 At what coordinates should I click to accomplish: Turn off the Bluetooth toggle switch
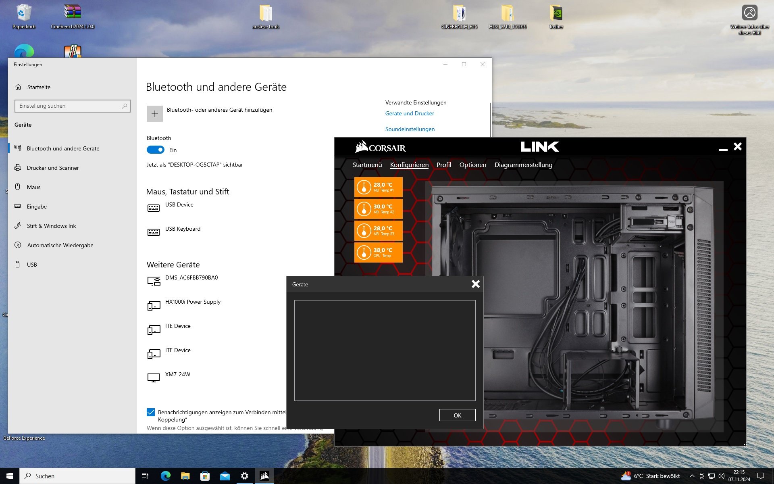tap(155, 150)
